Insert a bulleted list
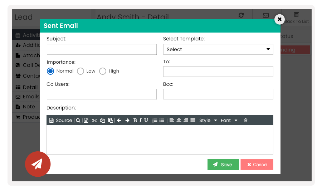322x191 pixels. coord(162,120)
